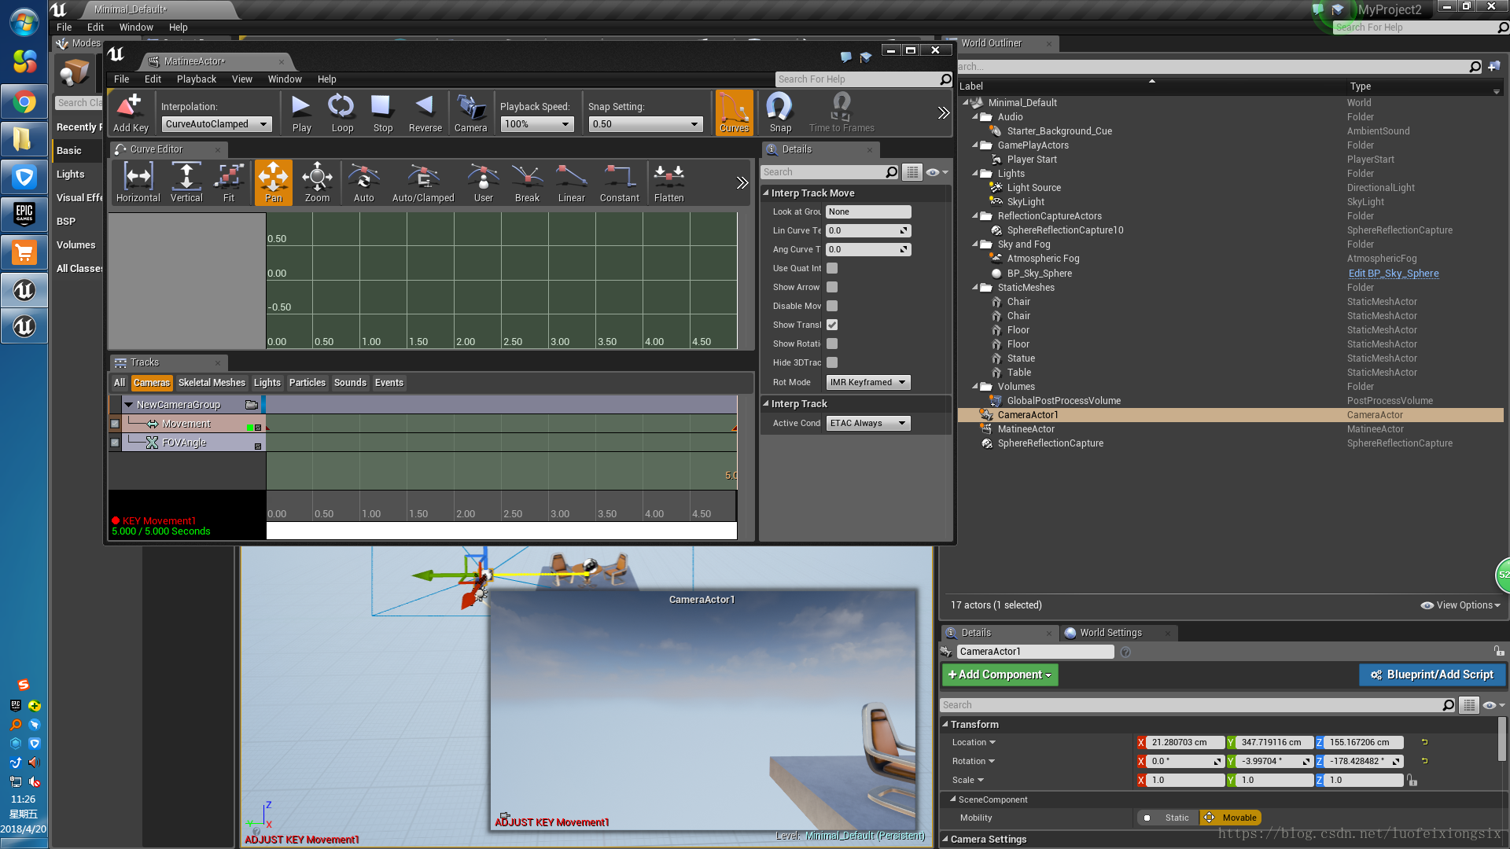Collapse the NewCameraGroup track group
Viewport: 1510px width, 849px height.
click(x=128, y=404)
